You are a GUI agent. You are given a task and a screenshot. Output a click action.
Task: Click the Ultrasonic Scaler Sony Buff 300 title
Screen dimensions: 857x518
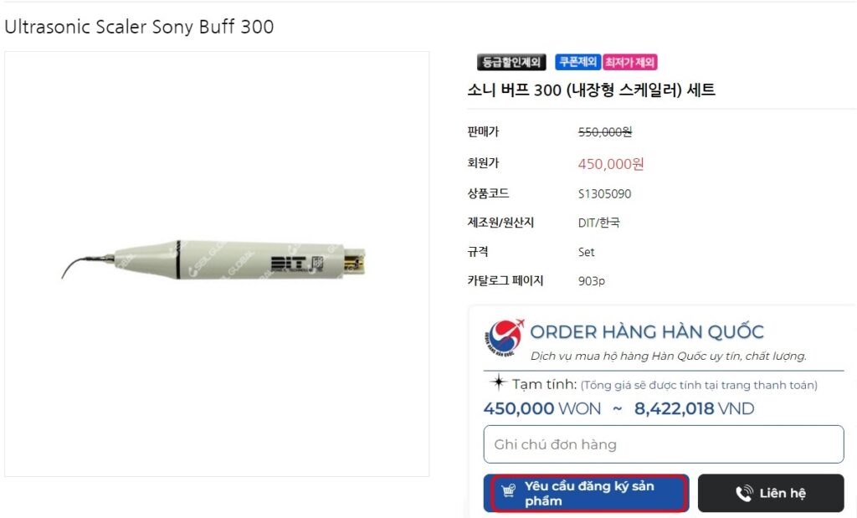point(139,27)
